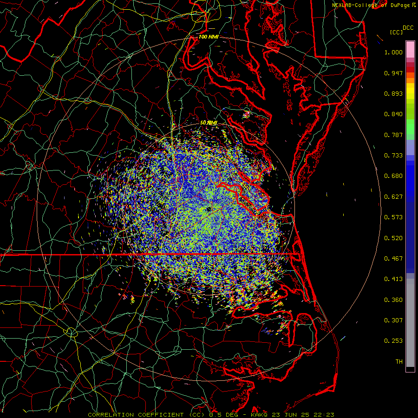Click the 0.787 legend value
This screenshot has height=418, width=418.
click(393, 135)
